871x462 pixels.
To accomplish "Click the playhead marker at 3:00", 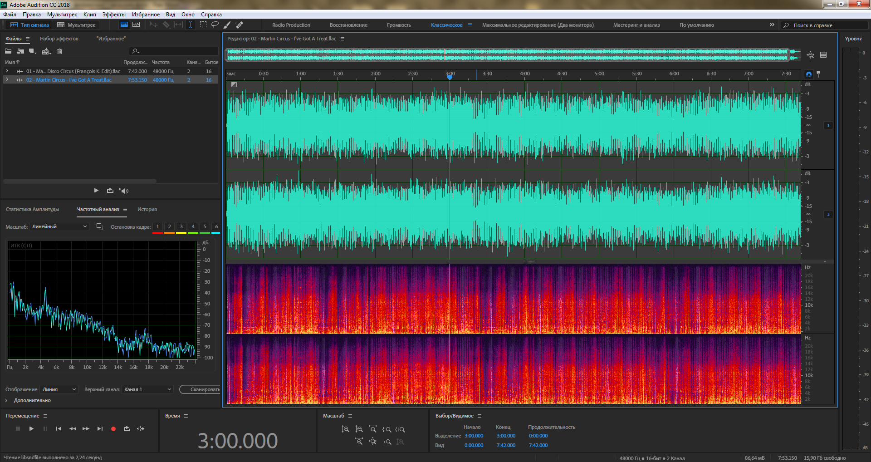I will pos(450,77).
